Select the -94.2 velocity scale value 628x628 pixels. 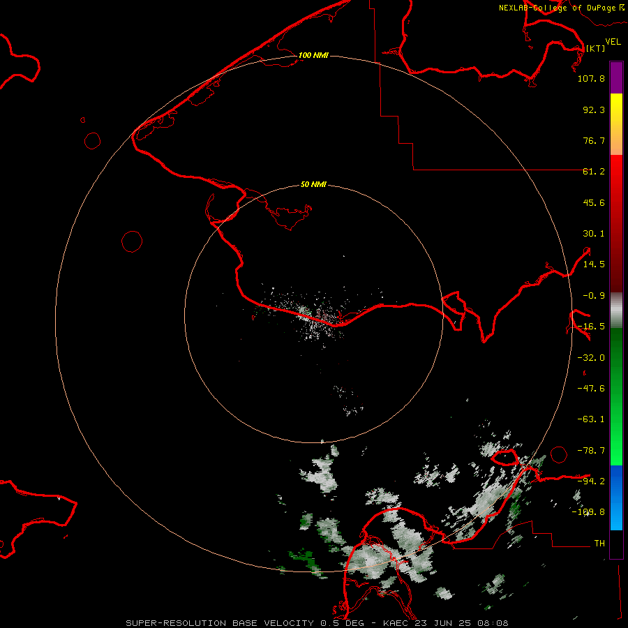coord(591,481)
